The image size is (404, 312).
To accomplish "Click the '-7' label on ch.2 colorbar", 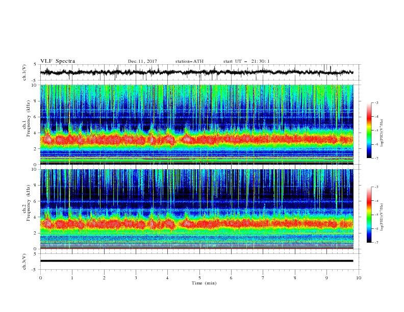I will click(x=376, y=242).
